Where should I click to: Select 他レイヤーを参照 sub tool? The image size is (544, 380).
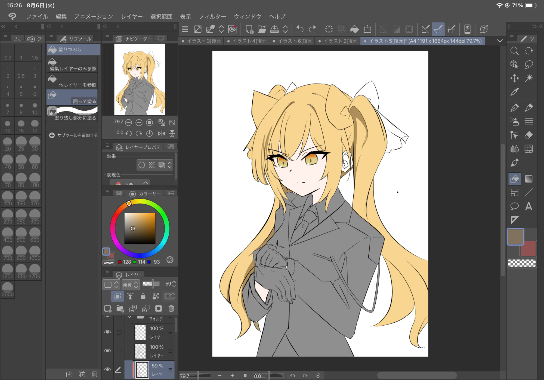pos(72,81)
